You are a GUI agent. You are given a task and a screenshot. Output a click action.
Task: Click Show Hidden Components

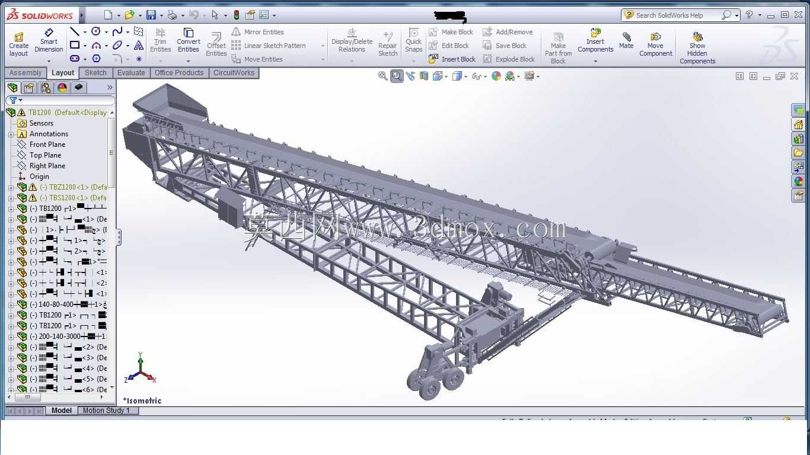(697, 48)
